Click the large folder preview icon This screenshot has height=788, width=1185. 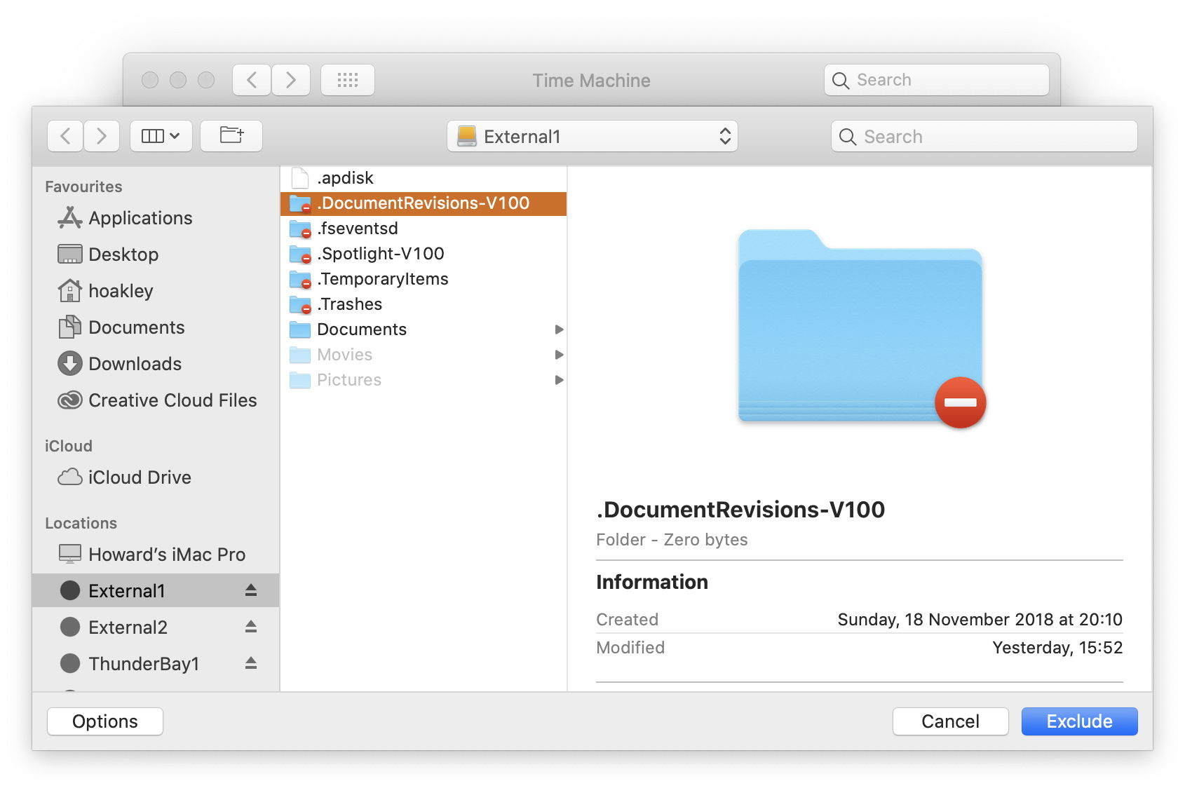861,327
